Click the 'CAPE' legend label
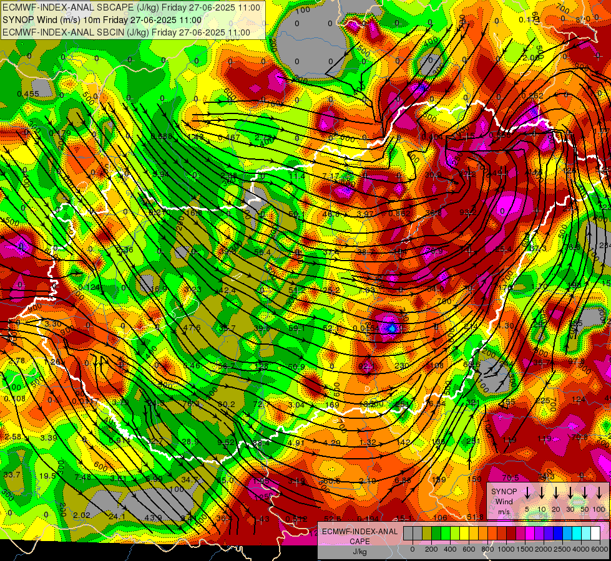Image resolution: width=611 pixels, height=561 pixels. 359,541
